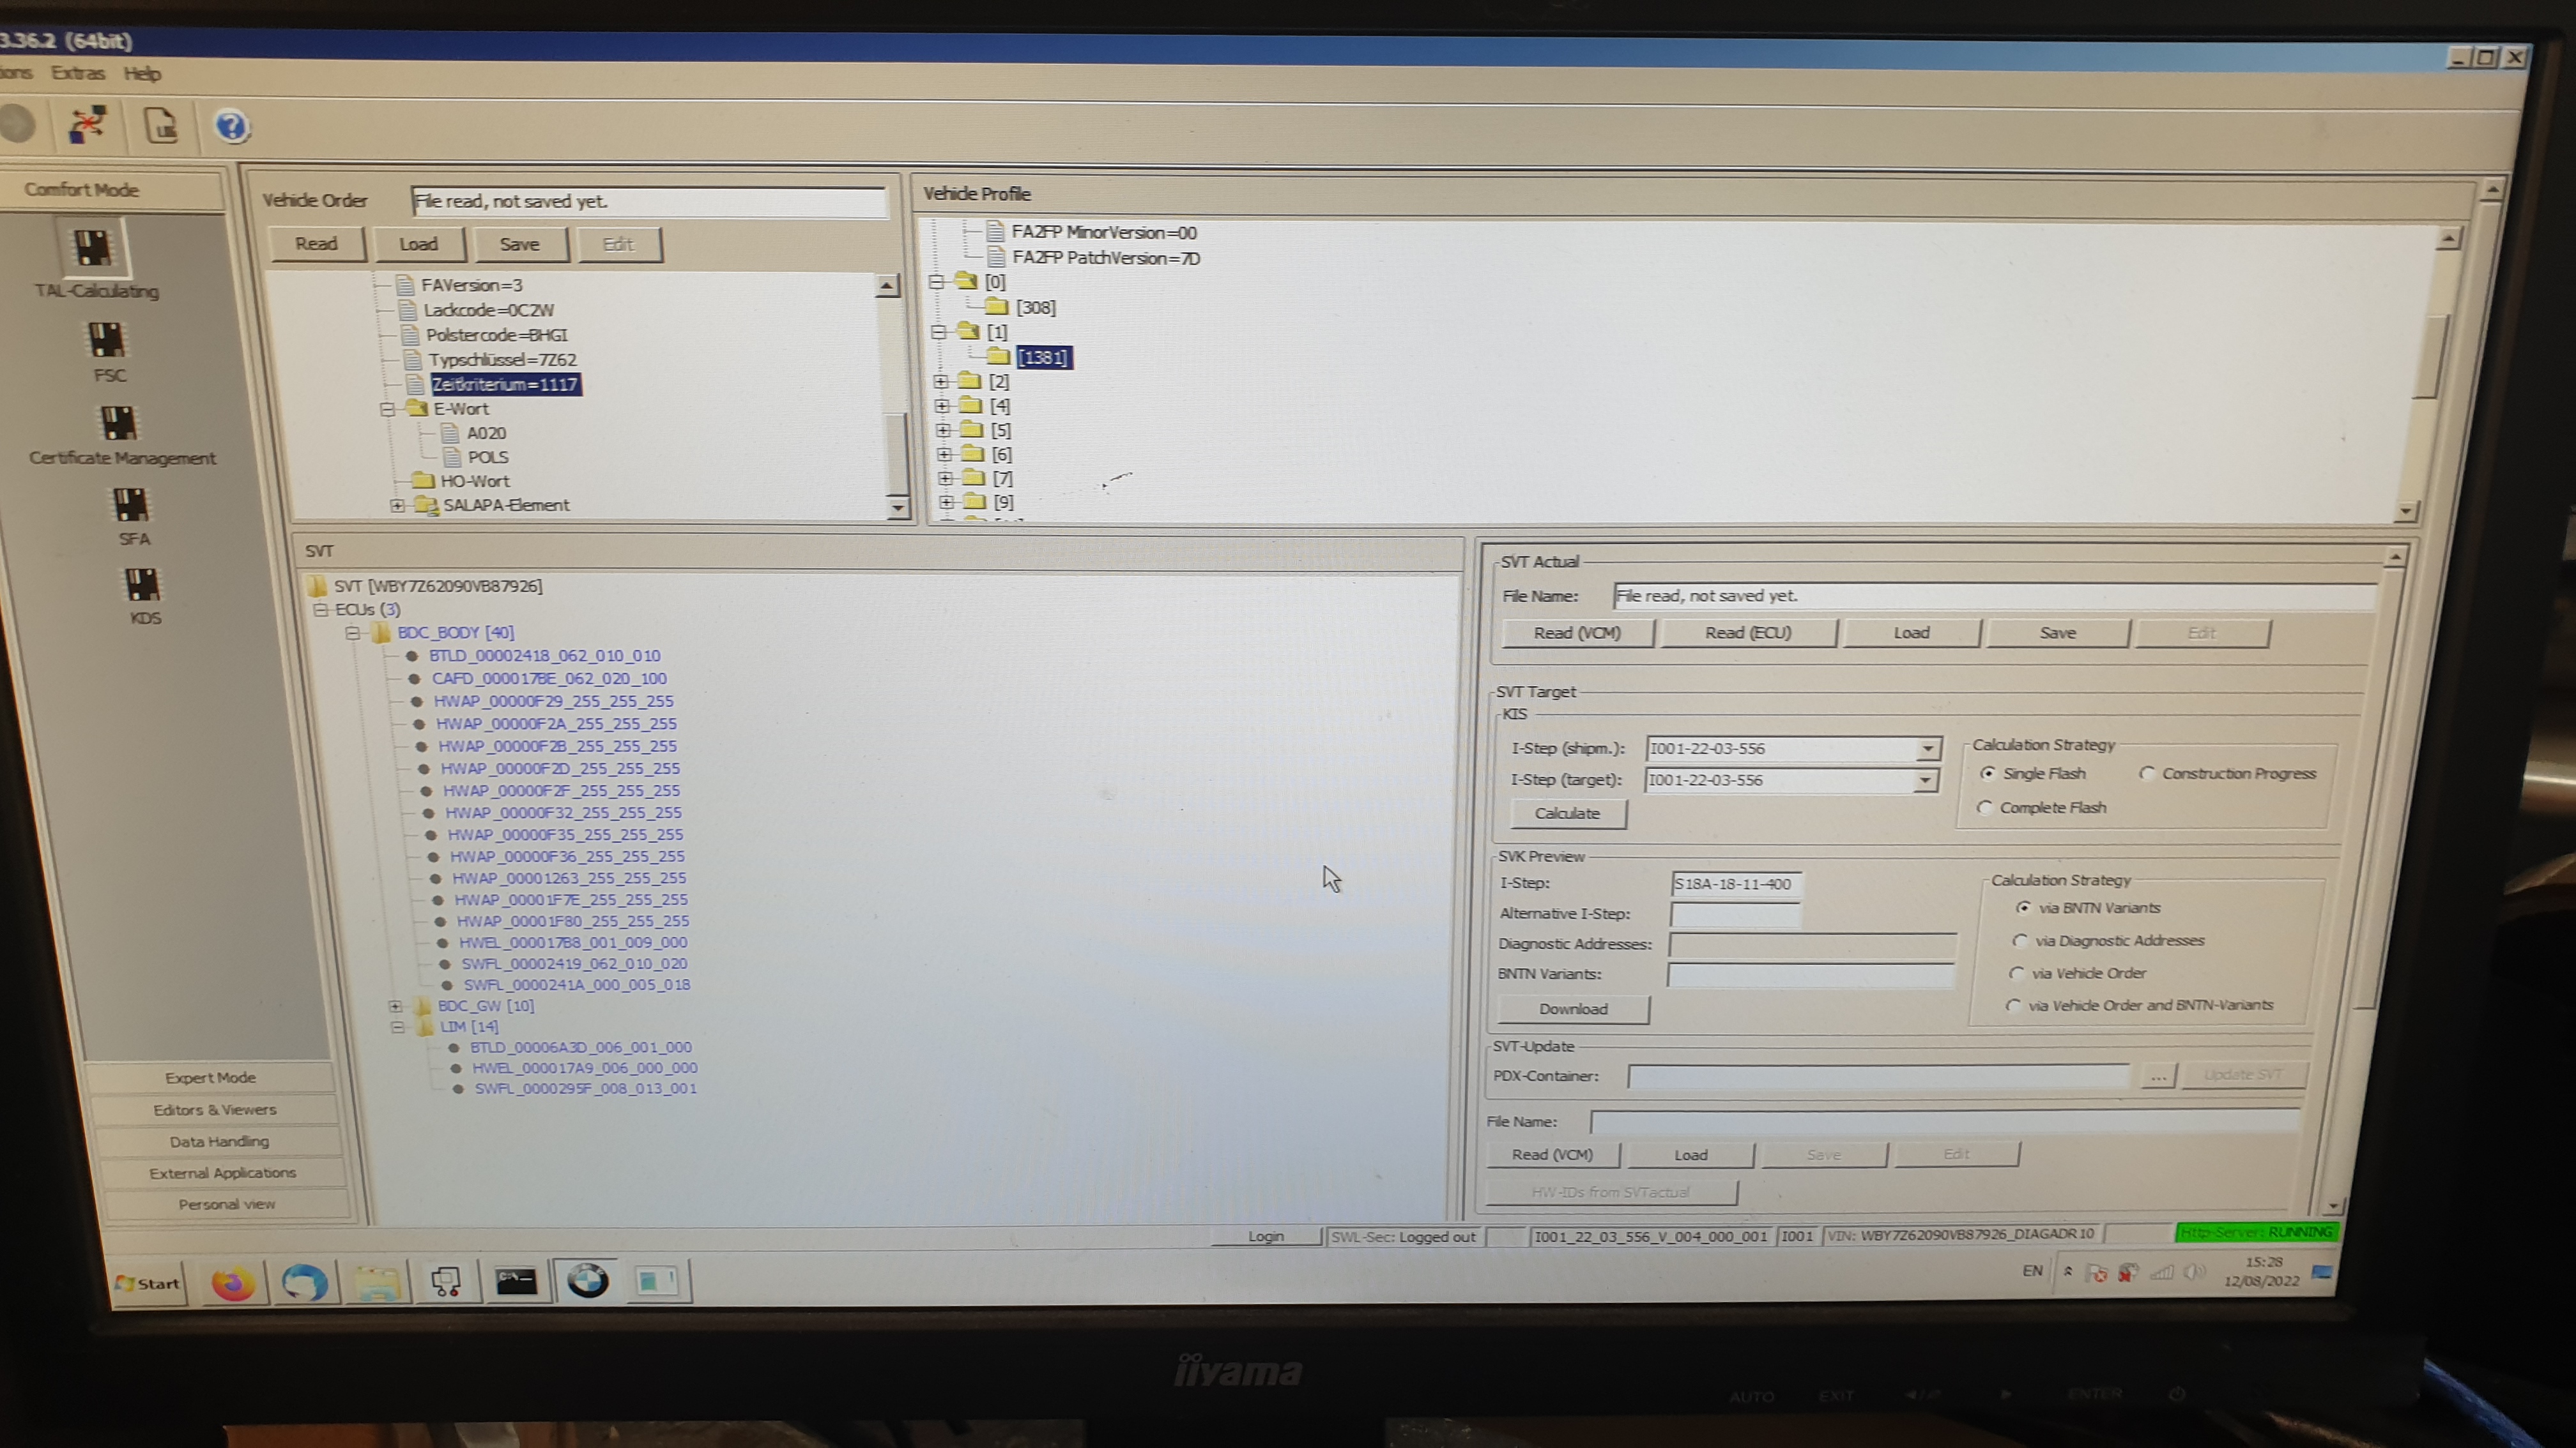Viewport: 2576px width, 1448px height.
Task: Open the I-Step (shipm.) dropdown
Action: (x=1927, y=748)
